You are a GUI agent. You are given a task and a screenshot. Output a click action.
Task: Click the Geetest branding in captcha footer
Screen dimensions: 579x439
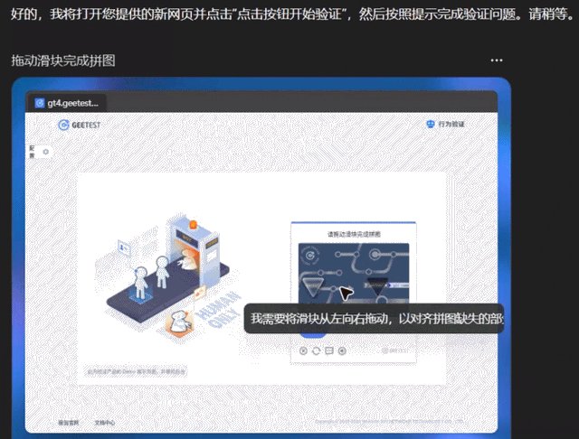tap(395, 350)
